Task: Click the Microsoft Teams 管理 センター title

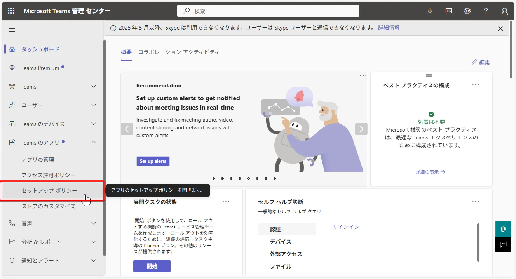Action: pyautogui.click(x=67, y=11)
